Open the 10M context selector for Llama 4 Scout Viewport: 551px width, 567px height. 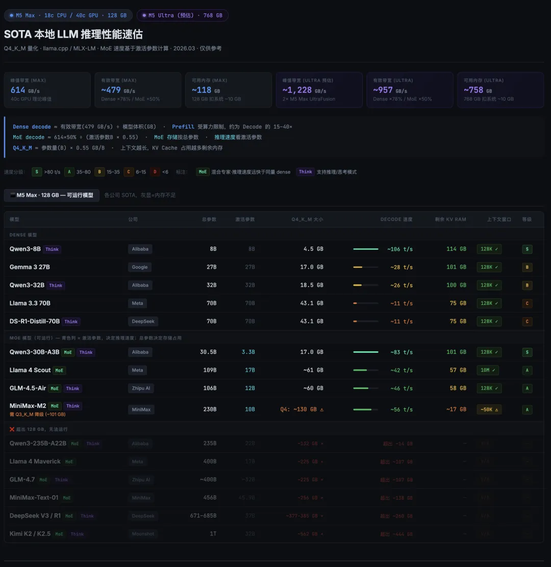coord(488,370)
